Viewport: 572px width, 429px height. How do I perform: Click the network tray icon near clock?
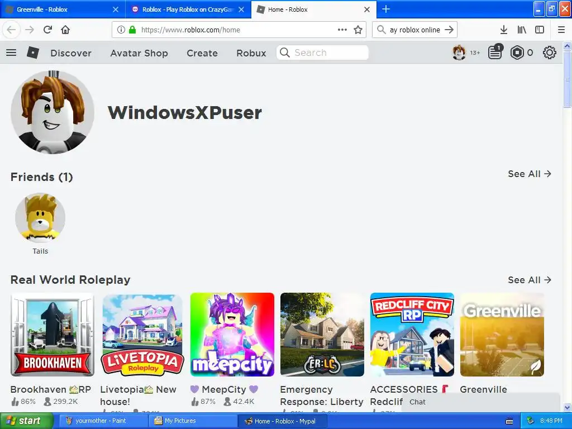pos(530,421)
